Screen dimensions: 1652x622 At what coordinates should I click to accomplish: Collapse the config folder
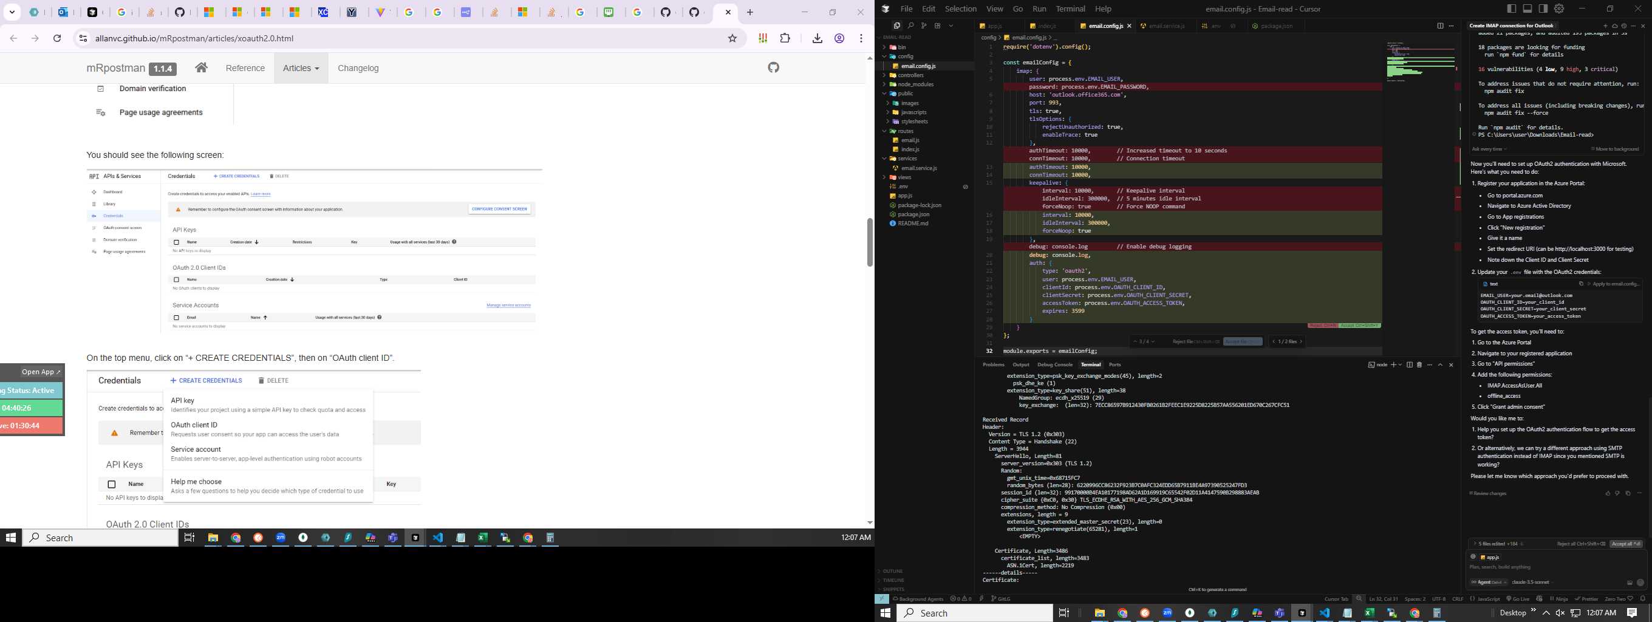[906, 56]
